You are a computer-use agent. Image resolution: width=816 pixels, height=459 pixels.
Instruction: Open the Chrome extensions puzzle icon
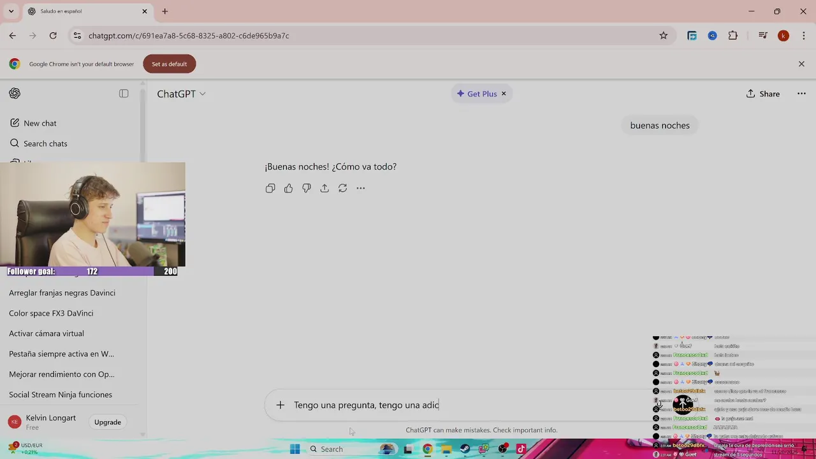732,36
